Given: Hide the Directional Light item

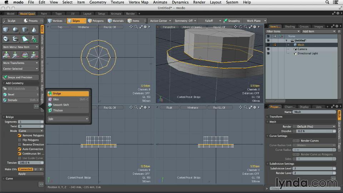Looking at the screenshot, I should [x=268, y=54].
